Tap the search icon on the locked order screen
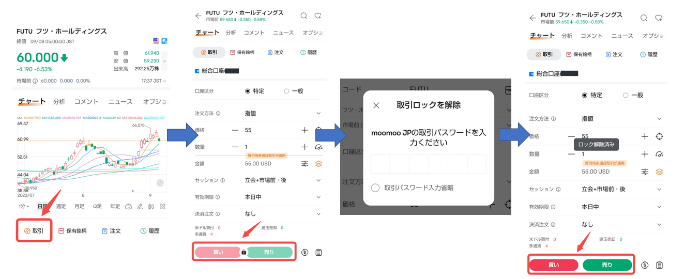685x279 pixels. click(x=304, y=16)
